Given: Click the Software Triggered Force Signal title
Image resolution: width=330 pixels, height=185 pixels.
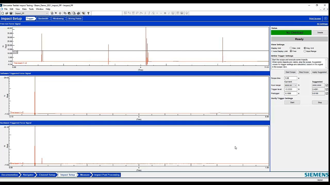Looking at the screenshot, I should tap(15, 73).
